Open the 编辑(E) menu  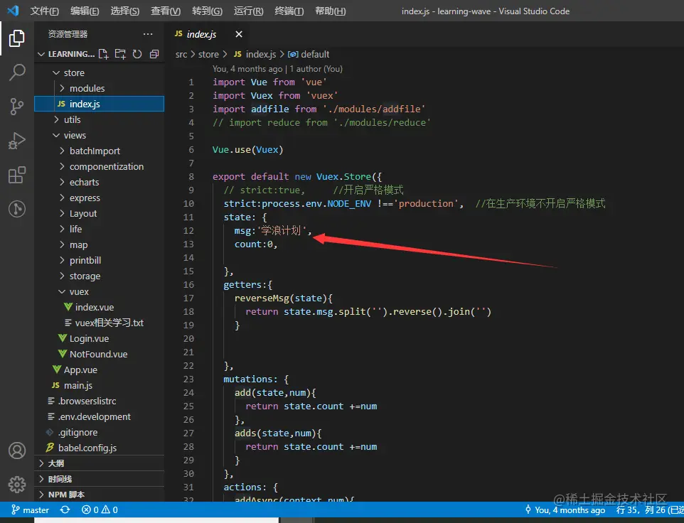[85, 11]
